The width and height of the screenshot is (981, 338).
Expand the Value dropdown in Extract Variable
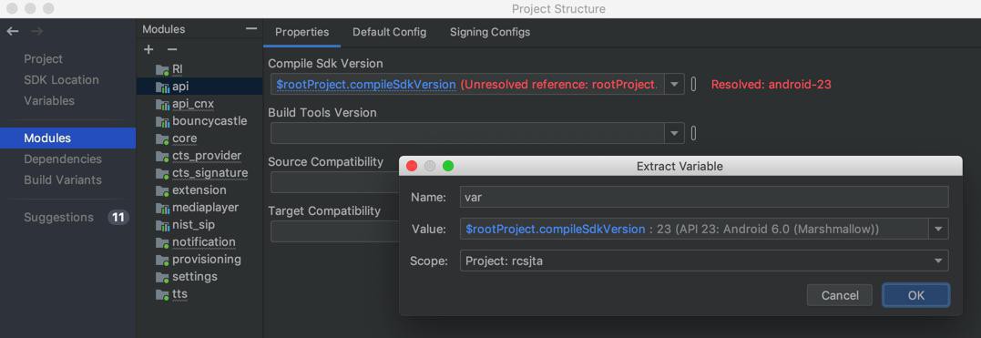[938, 229]
